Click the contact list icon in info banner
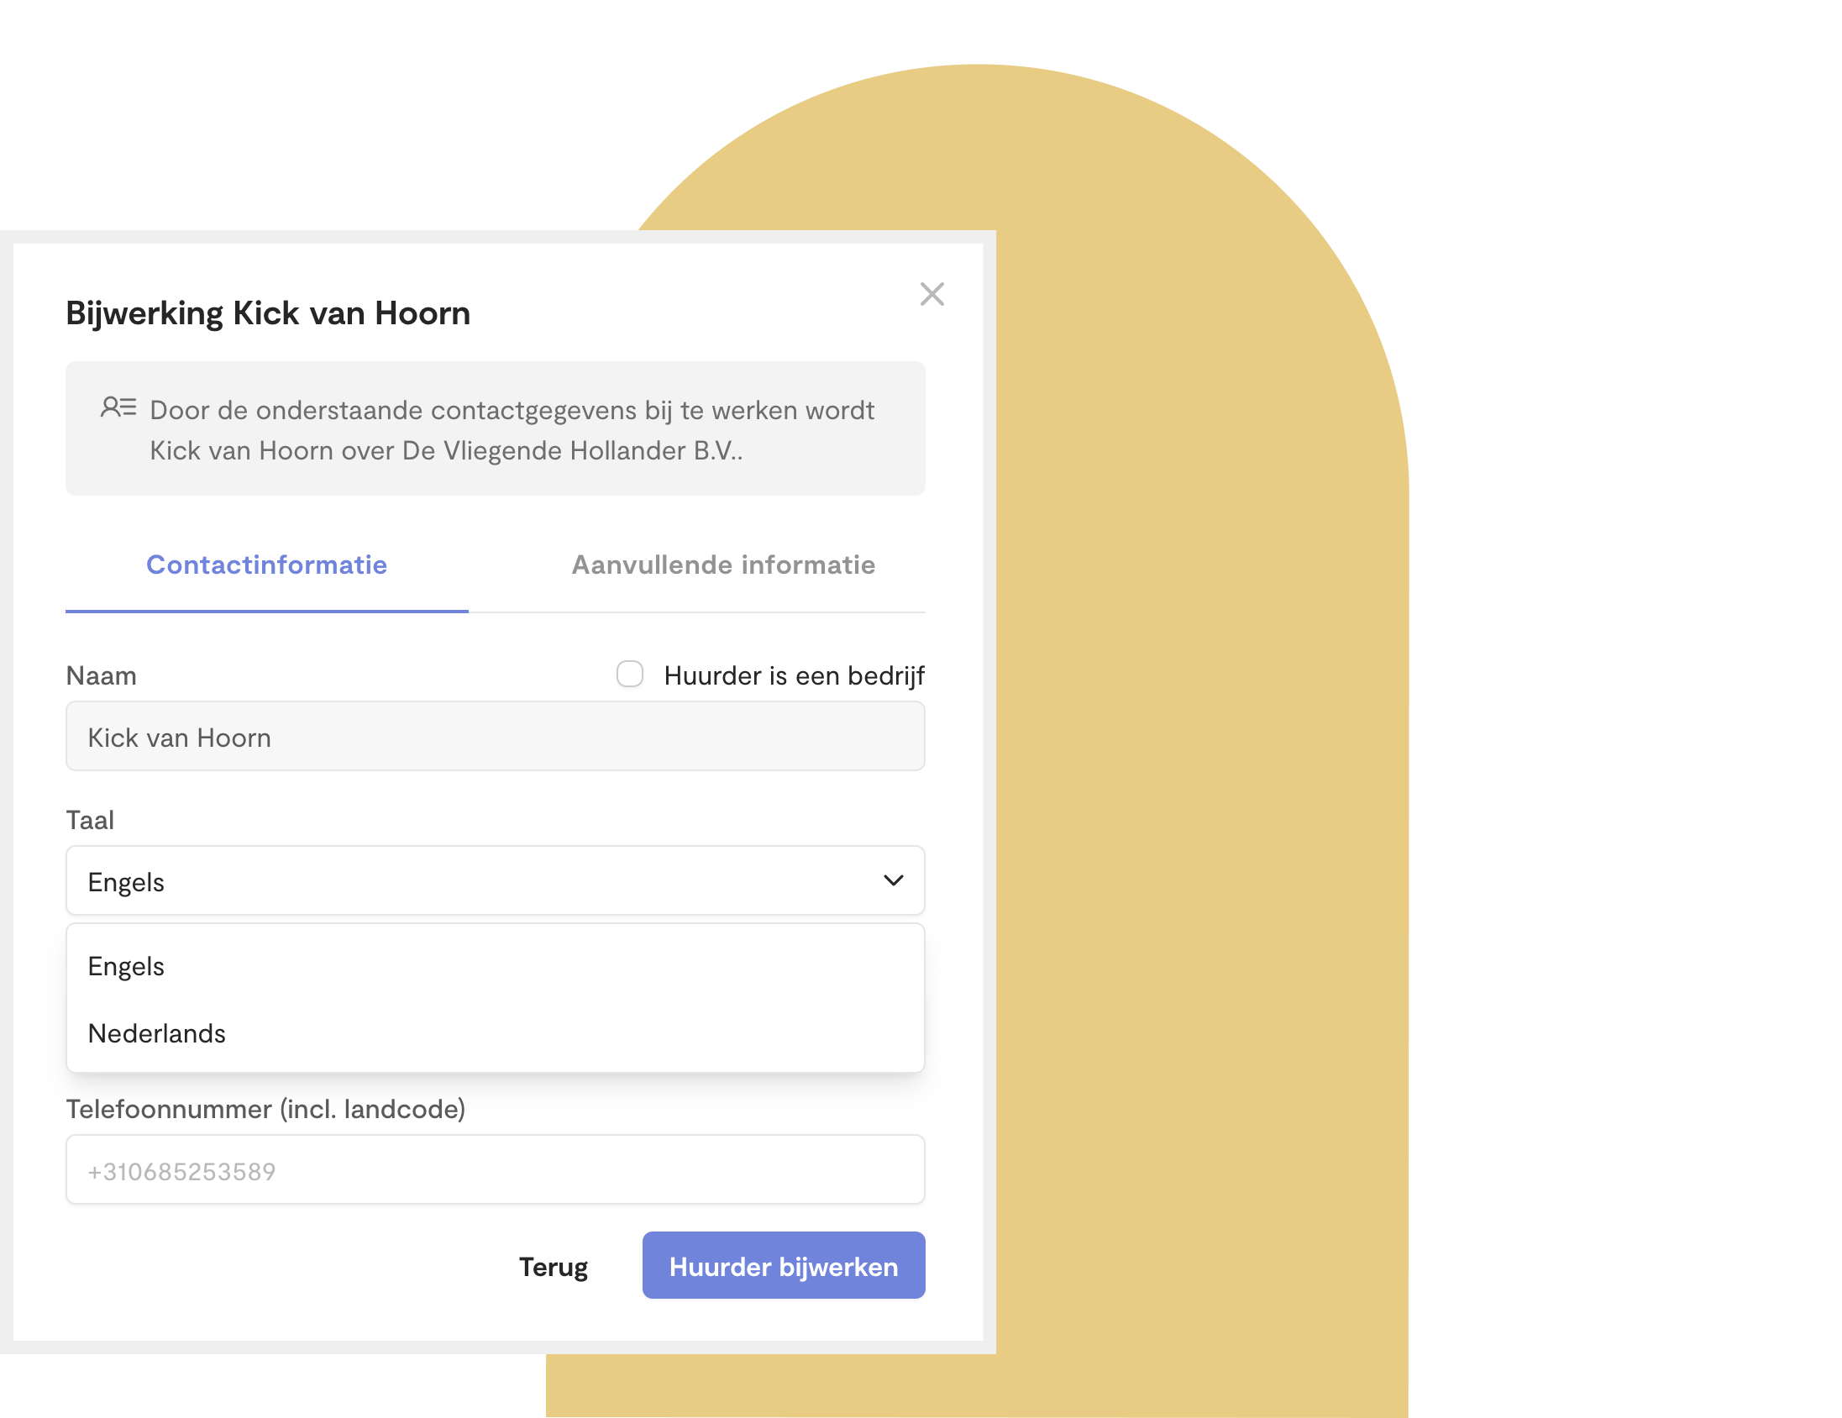This screenshot has height=1418, width=1842. pyautogui.click(x=118, y=407)
